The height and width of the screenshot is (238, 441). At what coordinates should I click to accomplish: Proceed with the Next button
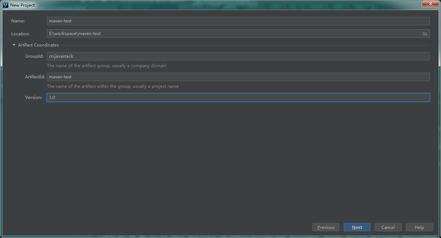(357, 228)
